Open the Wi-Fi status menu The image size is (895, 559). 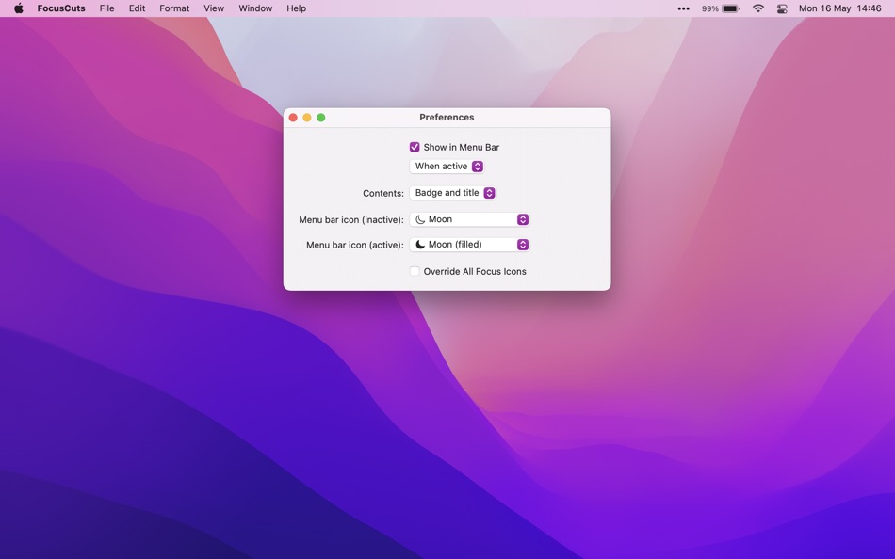coord(758,8)
